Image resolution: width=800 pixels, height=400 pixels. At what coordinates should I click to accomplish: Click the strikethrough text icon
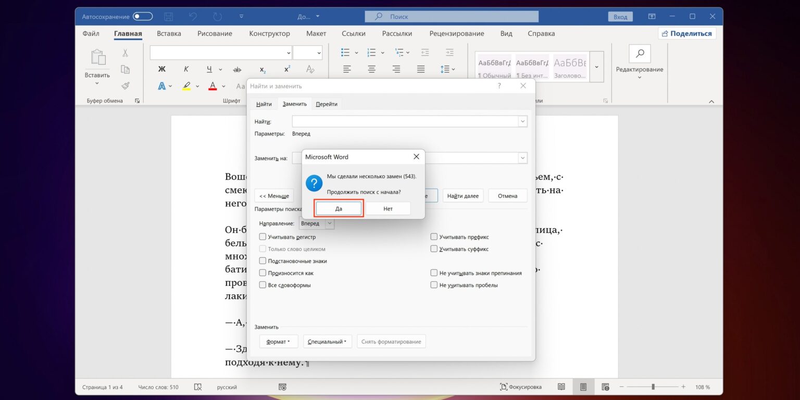237,69
